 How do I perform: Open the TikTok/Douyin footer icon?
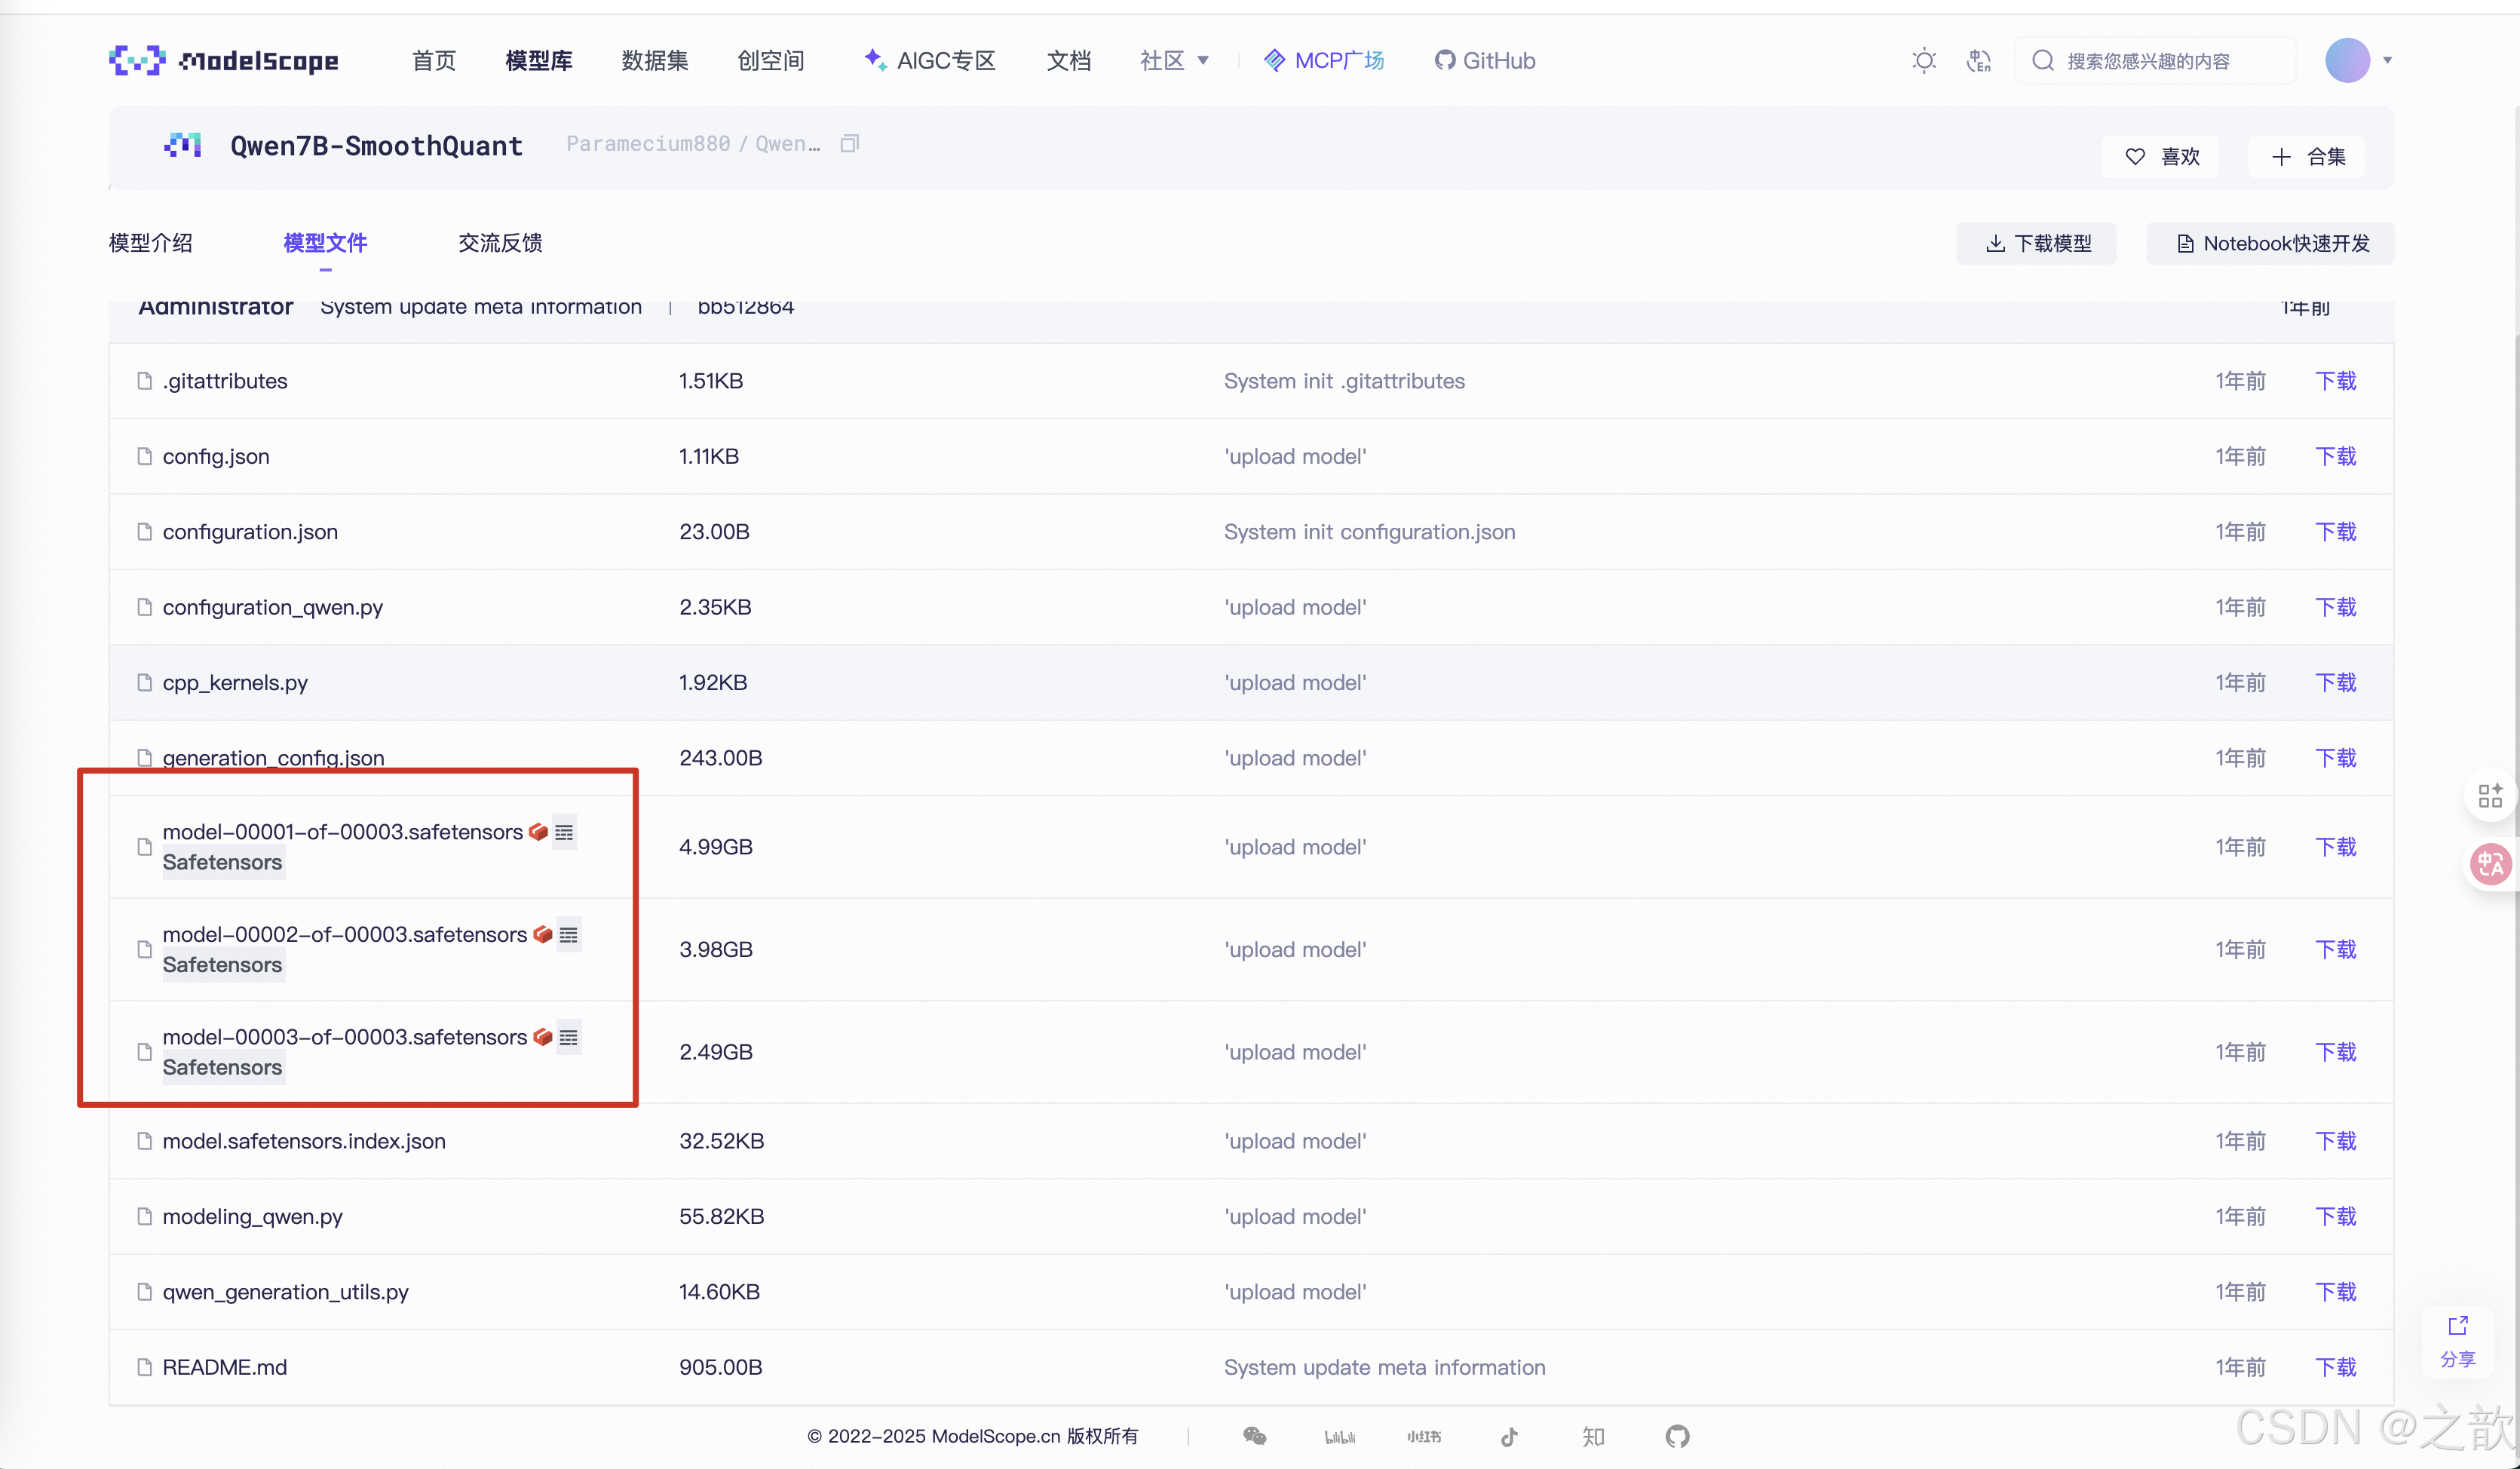point(1509,1436)
